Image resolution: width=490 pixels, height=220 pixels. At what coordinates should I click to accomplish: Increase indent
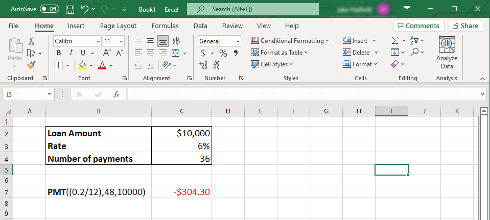click(x=151, y=65)
